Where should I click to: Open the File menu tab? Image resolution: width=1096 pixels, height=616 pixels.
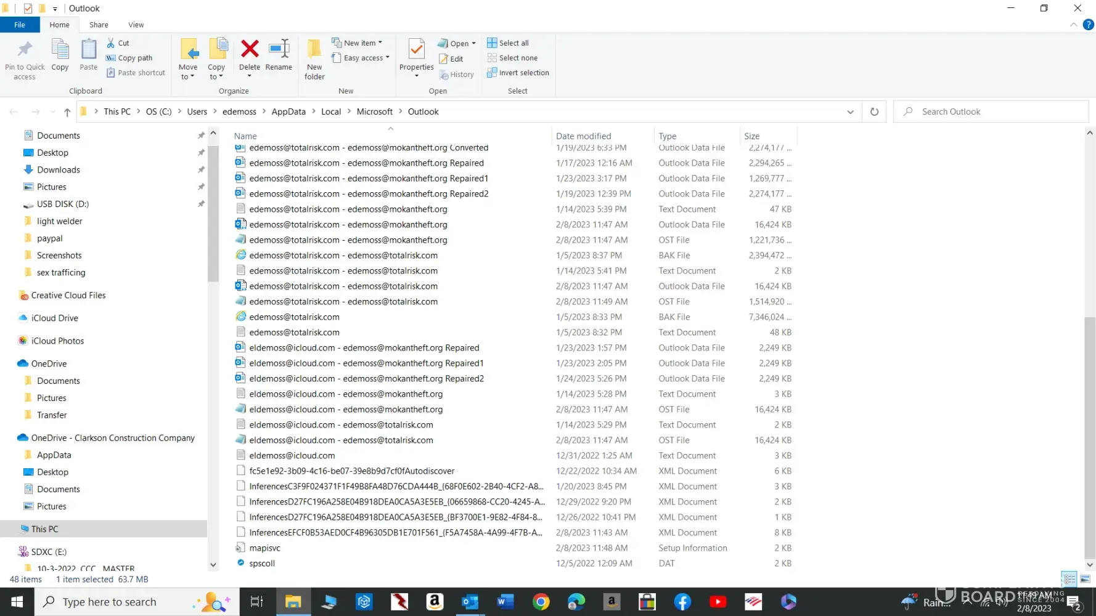[x=20, y=25]
